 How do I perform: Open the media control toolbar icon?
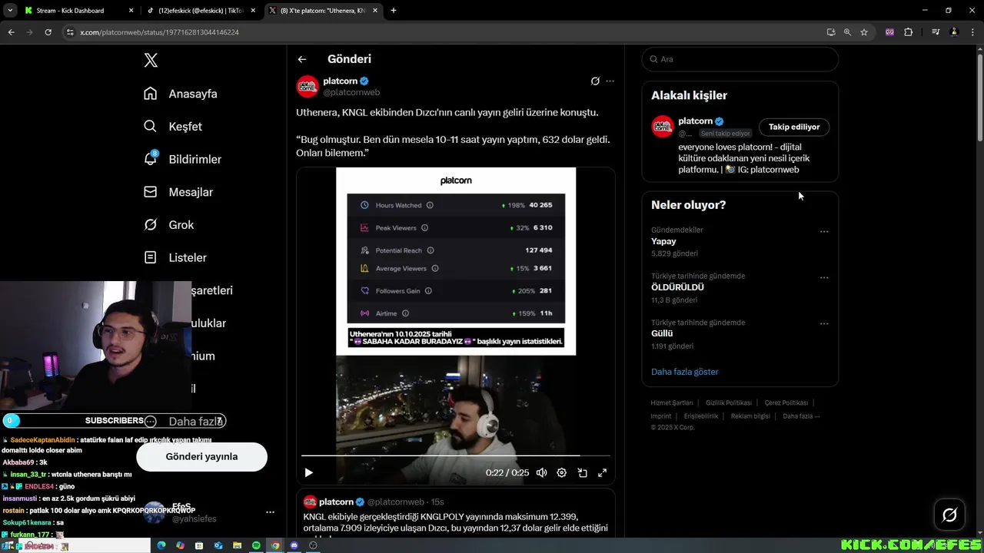(x=936, y=32)
